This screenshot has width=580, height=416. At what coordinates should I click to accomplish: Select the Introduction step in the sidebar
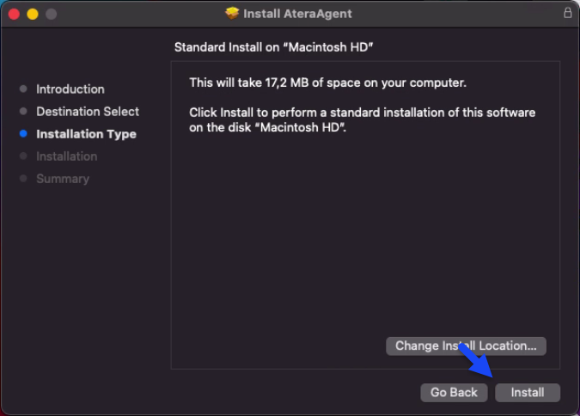coord(70,89)
